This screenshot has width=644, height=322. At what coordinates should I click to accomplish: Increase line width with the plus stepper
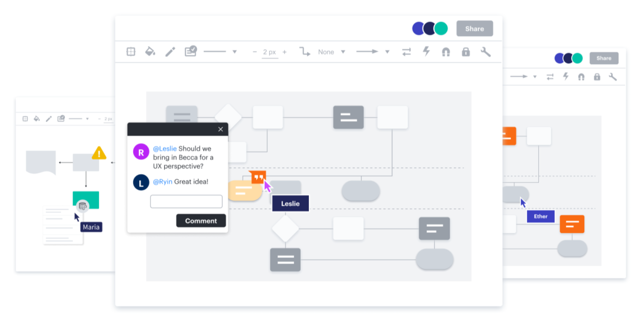coord(284,52)
